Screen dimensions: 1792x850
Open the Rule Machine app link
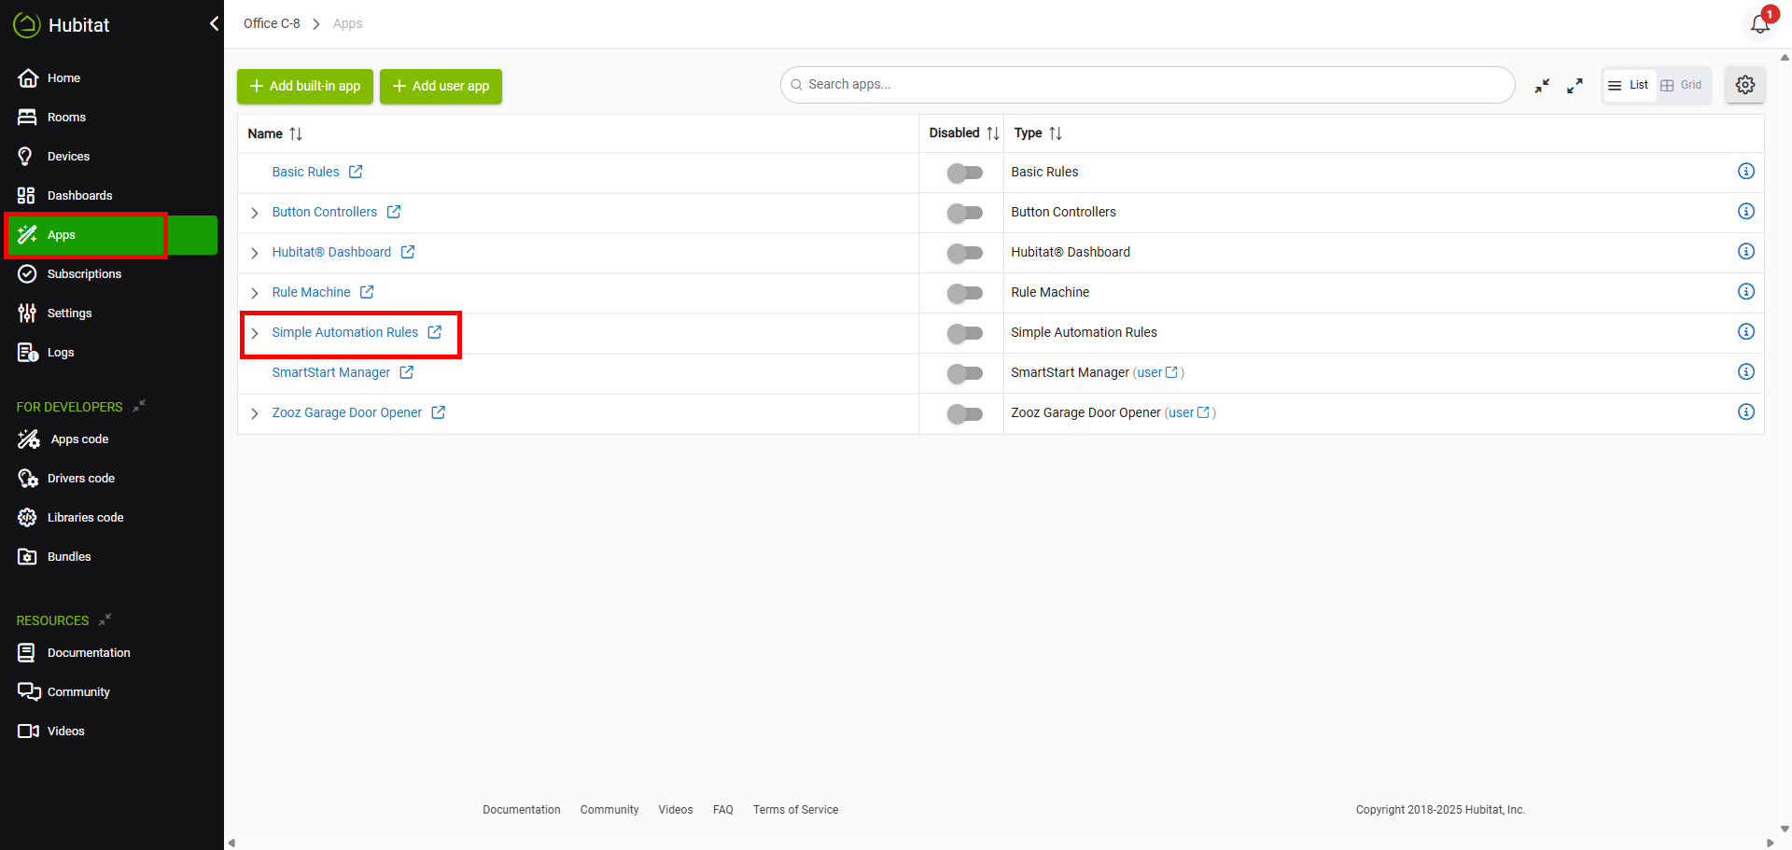click(x=311, y=292)
